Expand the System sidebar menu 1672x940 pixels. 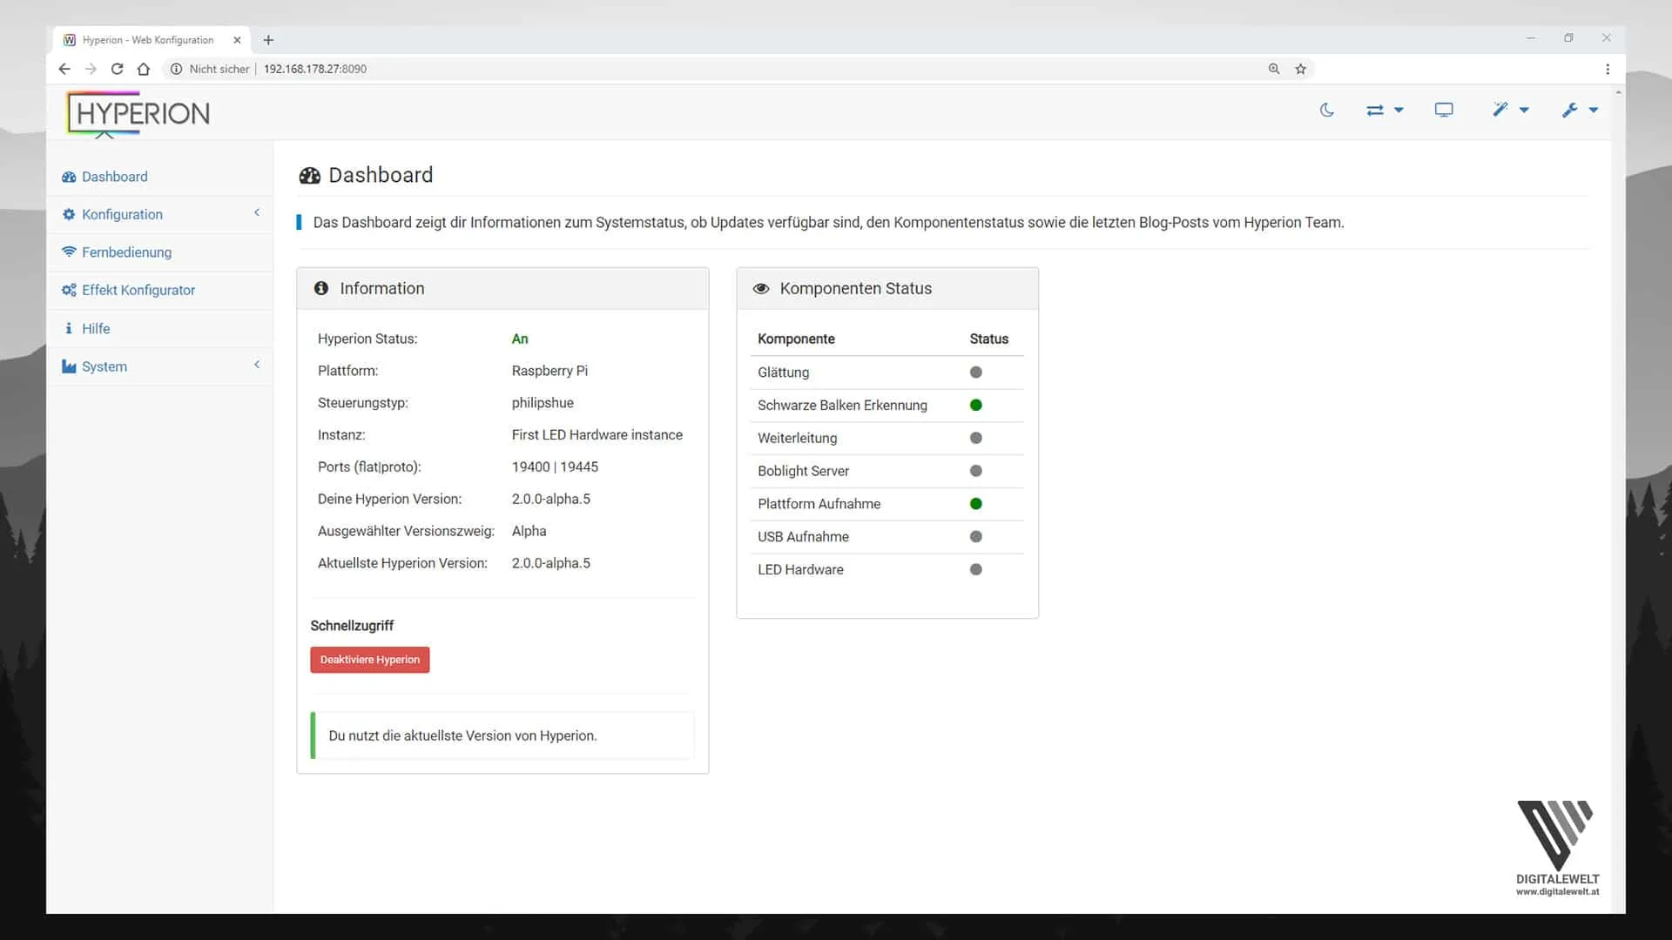159,366
